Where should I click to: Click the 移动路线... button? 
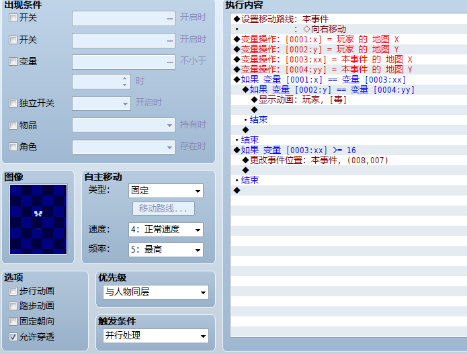point(163,209)
